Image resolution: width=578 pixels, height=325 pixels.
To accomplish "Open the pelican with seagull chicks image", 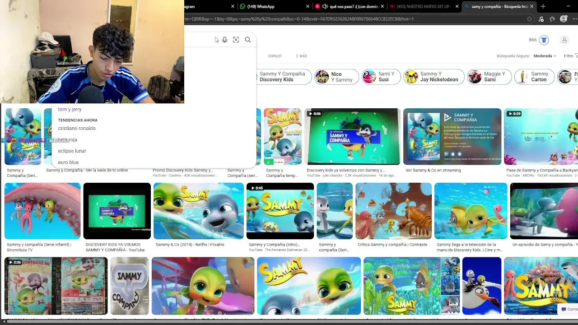I will tap(482, 286).
